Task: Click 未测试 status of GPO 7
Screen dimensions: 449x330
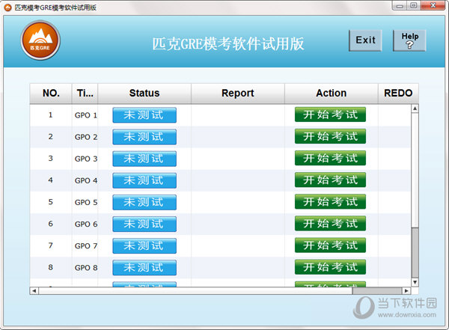Action: (x=144, y=245)
